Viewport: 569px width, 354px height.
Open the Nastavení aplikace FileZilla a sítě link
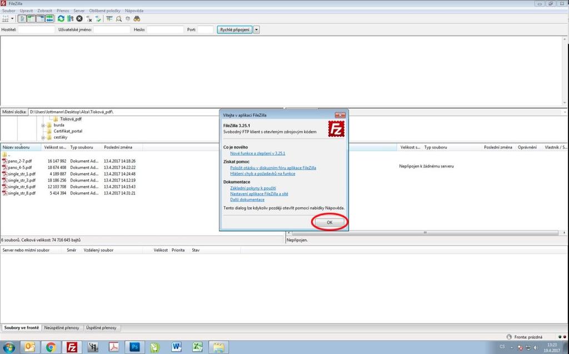(x=259, y=194)
